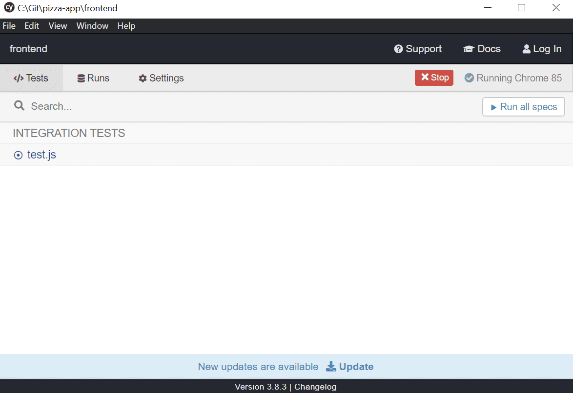
Task: Click the running indicator icon beside test.js
Action: [x=18, y=155]
